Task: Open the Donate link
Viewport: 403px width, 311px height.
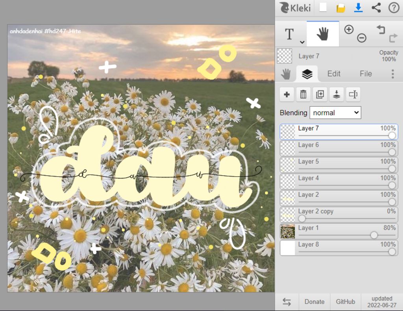Action: (x=314, y=302)
